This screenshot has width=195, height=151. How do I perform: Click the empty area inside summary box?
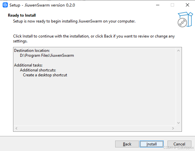(95, 102)
